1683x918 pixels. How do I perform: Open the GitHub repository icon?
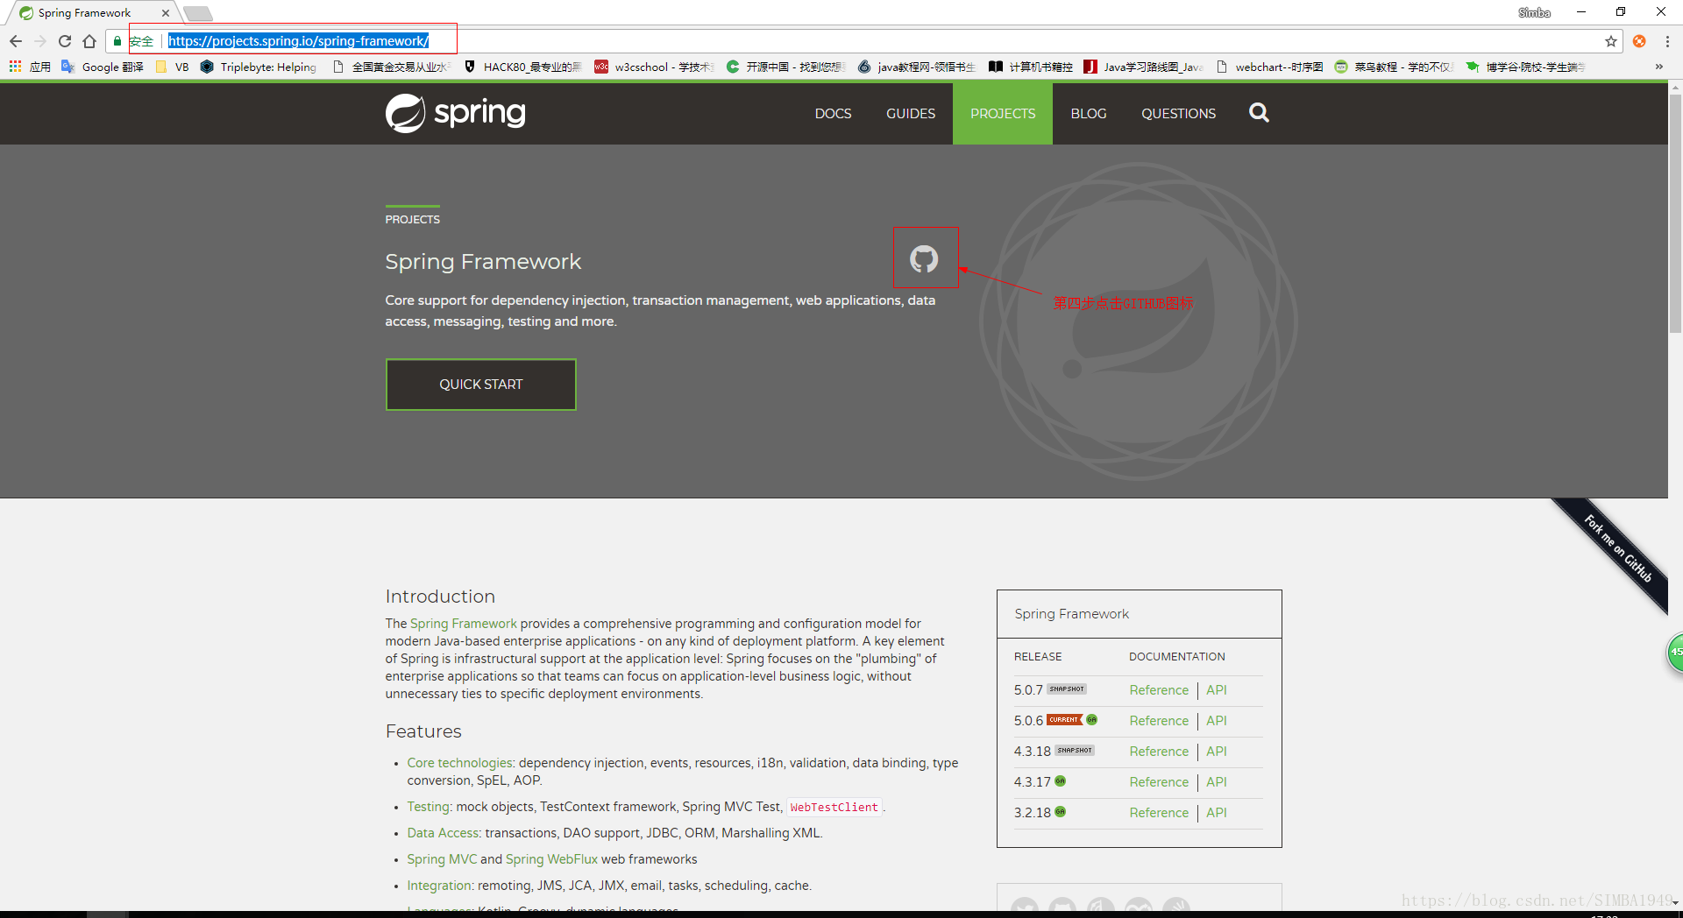tap(924, 259)
